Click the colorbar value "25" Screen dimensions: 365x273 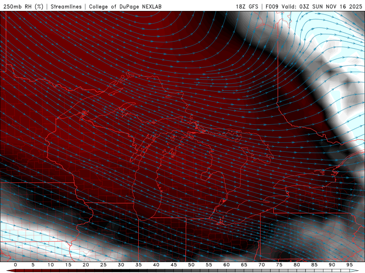click(x=104, y=265)
